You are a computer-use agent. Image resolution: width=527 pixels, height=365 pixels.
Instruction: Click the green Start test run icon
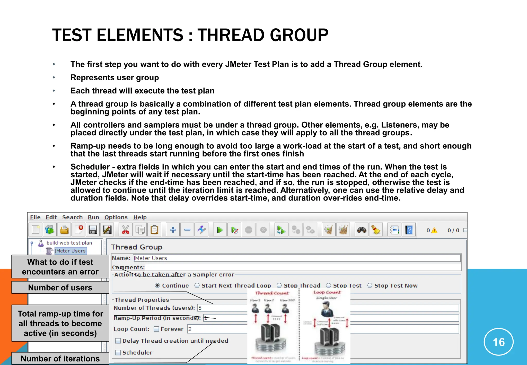pos(220,230)
